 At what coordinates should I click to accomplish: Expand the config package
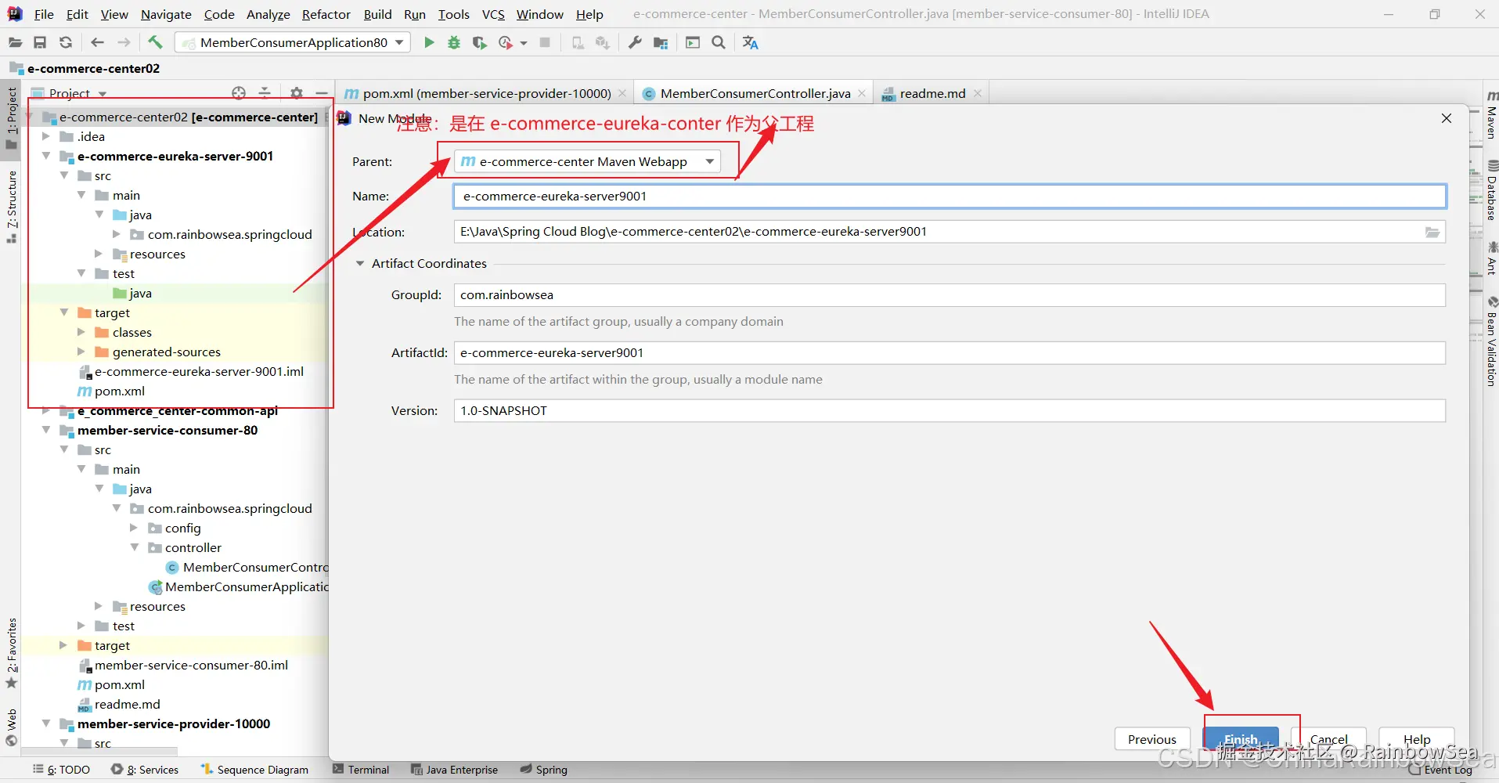pyautogui.click(x=134, y=528)
